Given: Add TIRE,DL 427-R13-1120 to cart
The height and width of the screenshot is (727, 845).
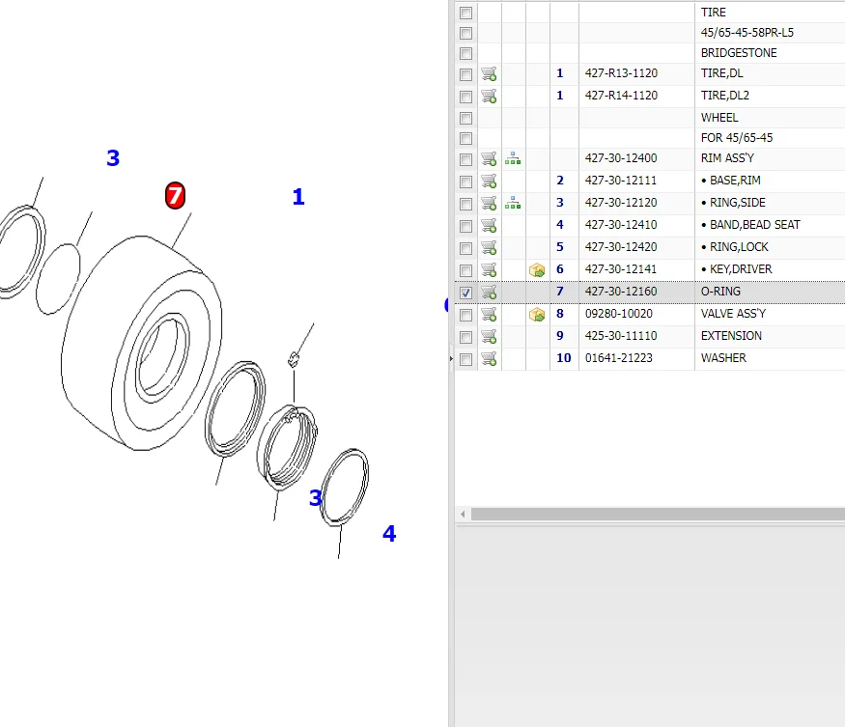Looking at the screenshot, I should 489,73.
